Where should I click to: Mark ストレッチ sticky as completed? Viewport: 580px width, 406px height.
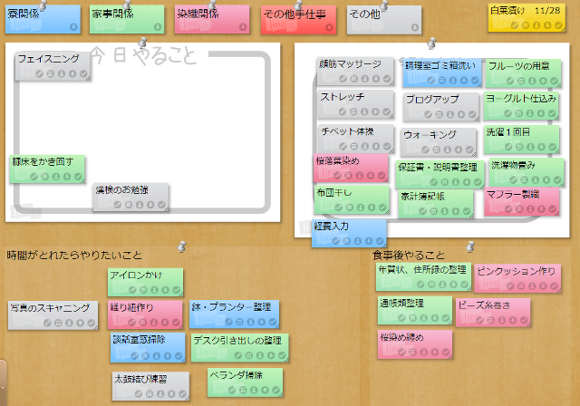pos(386,111)
